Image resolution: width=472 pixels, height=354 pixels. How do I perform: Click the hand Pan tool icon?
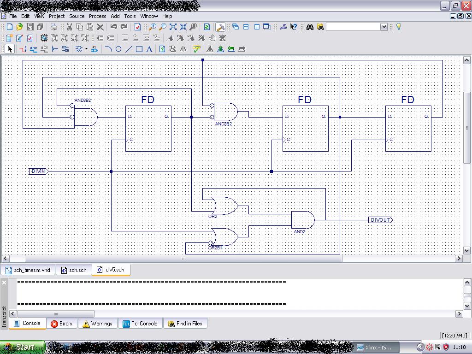[212, 38]
